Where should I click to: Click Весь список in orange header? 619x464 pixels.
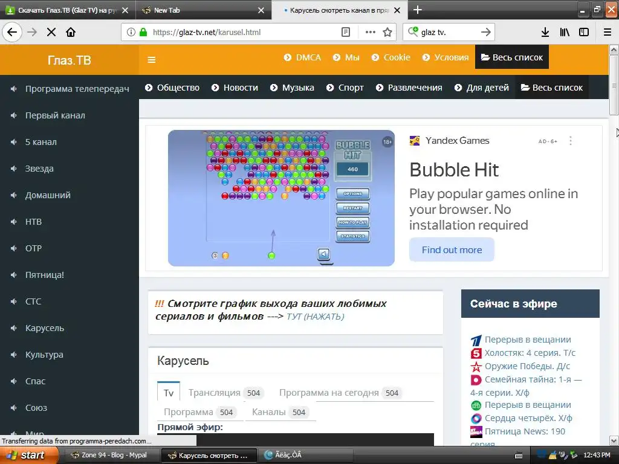pyautogui.click(x=511, y=57)
